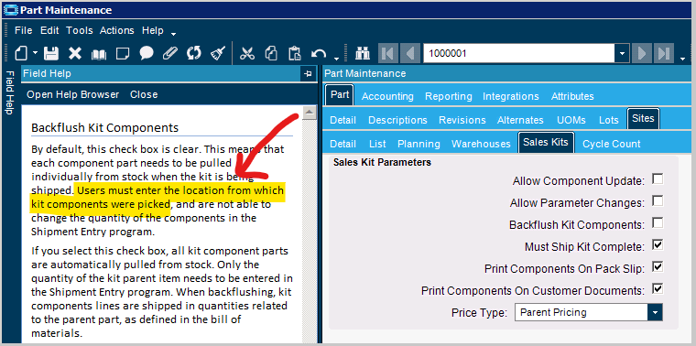The height and width of the screenshot is (346, 696).
Task: Click the memo note icon
Action: 123,54
